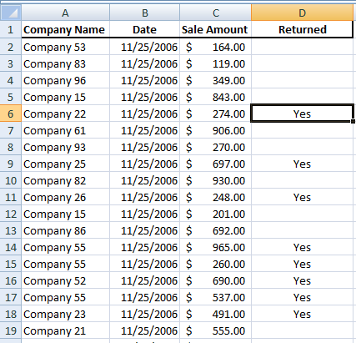Viewport: 356px width, 343px height.
Task: Click the Company Name header cell
Action: click(65, 29)
